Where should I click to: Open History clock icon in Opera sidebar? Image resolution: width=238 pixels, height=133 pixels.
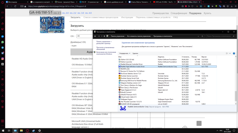click(x=3, y=90)
